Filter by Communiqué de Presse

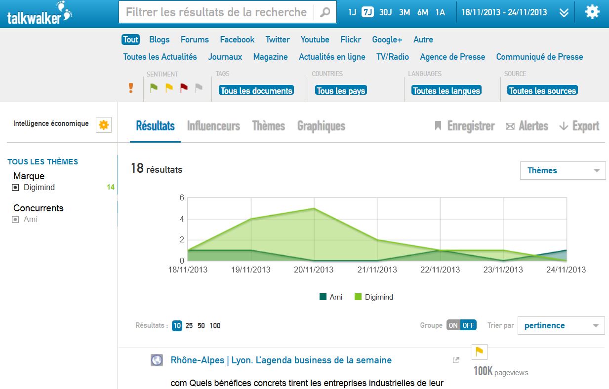pyautogui.click(x=539, y=57)
